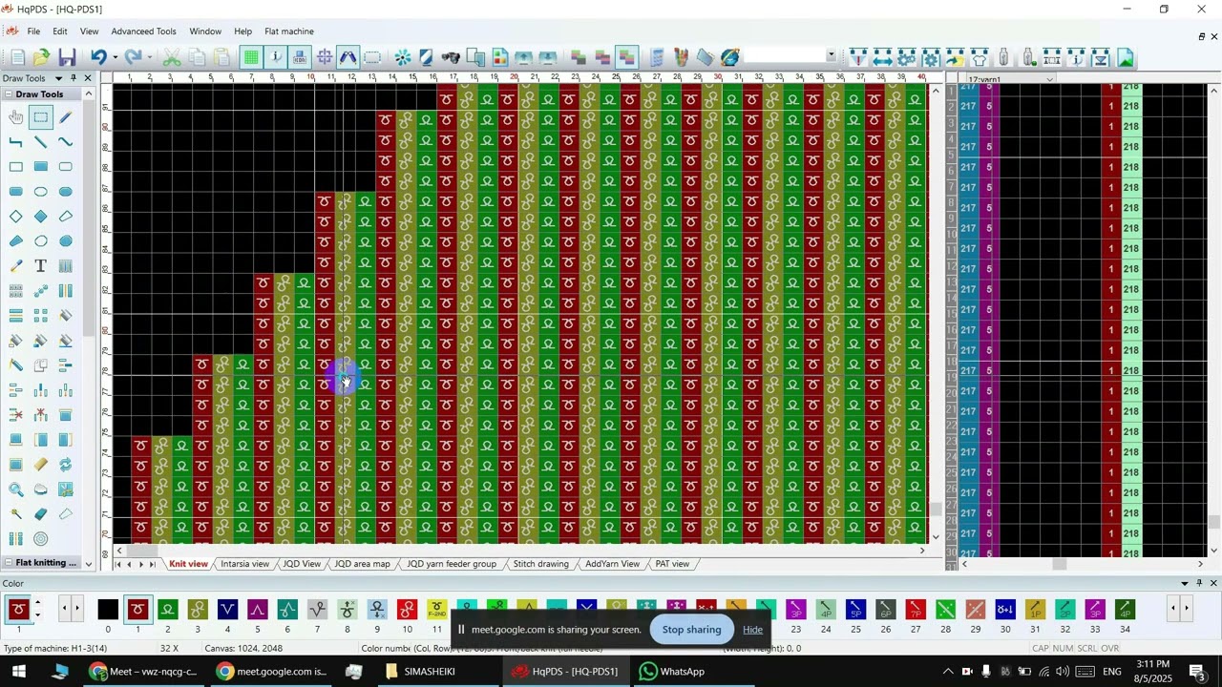Click the paste clipboard icon

click(x=221, y=58)
